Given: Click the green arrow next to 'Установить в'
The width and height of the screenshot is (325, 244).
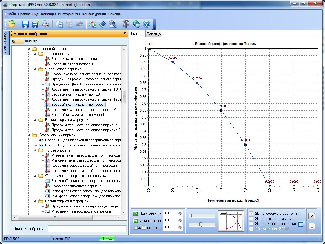Looking at the screenshot, I should (136, 213).
